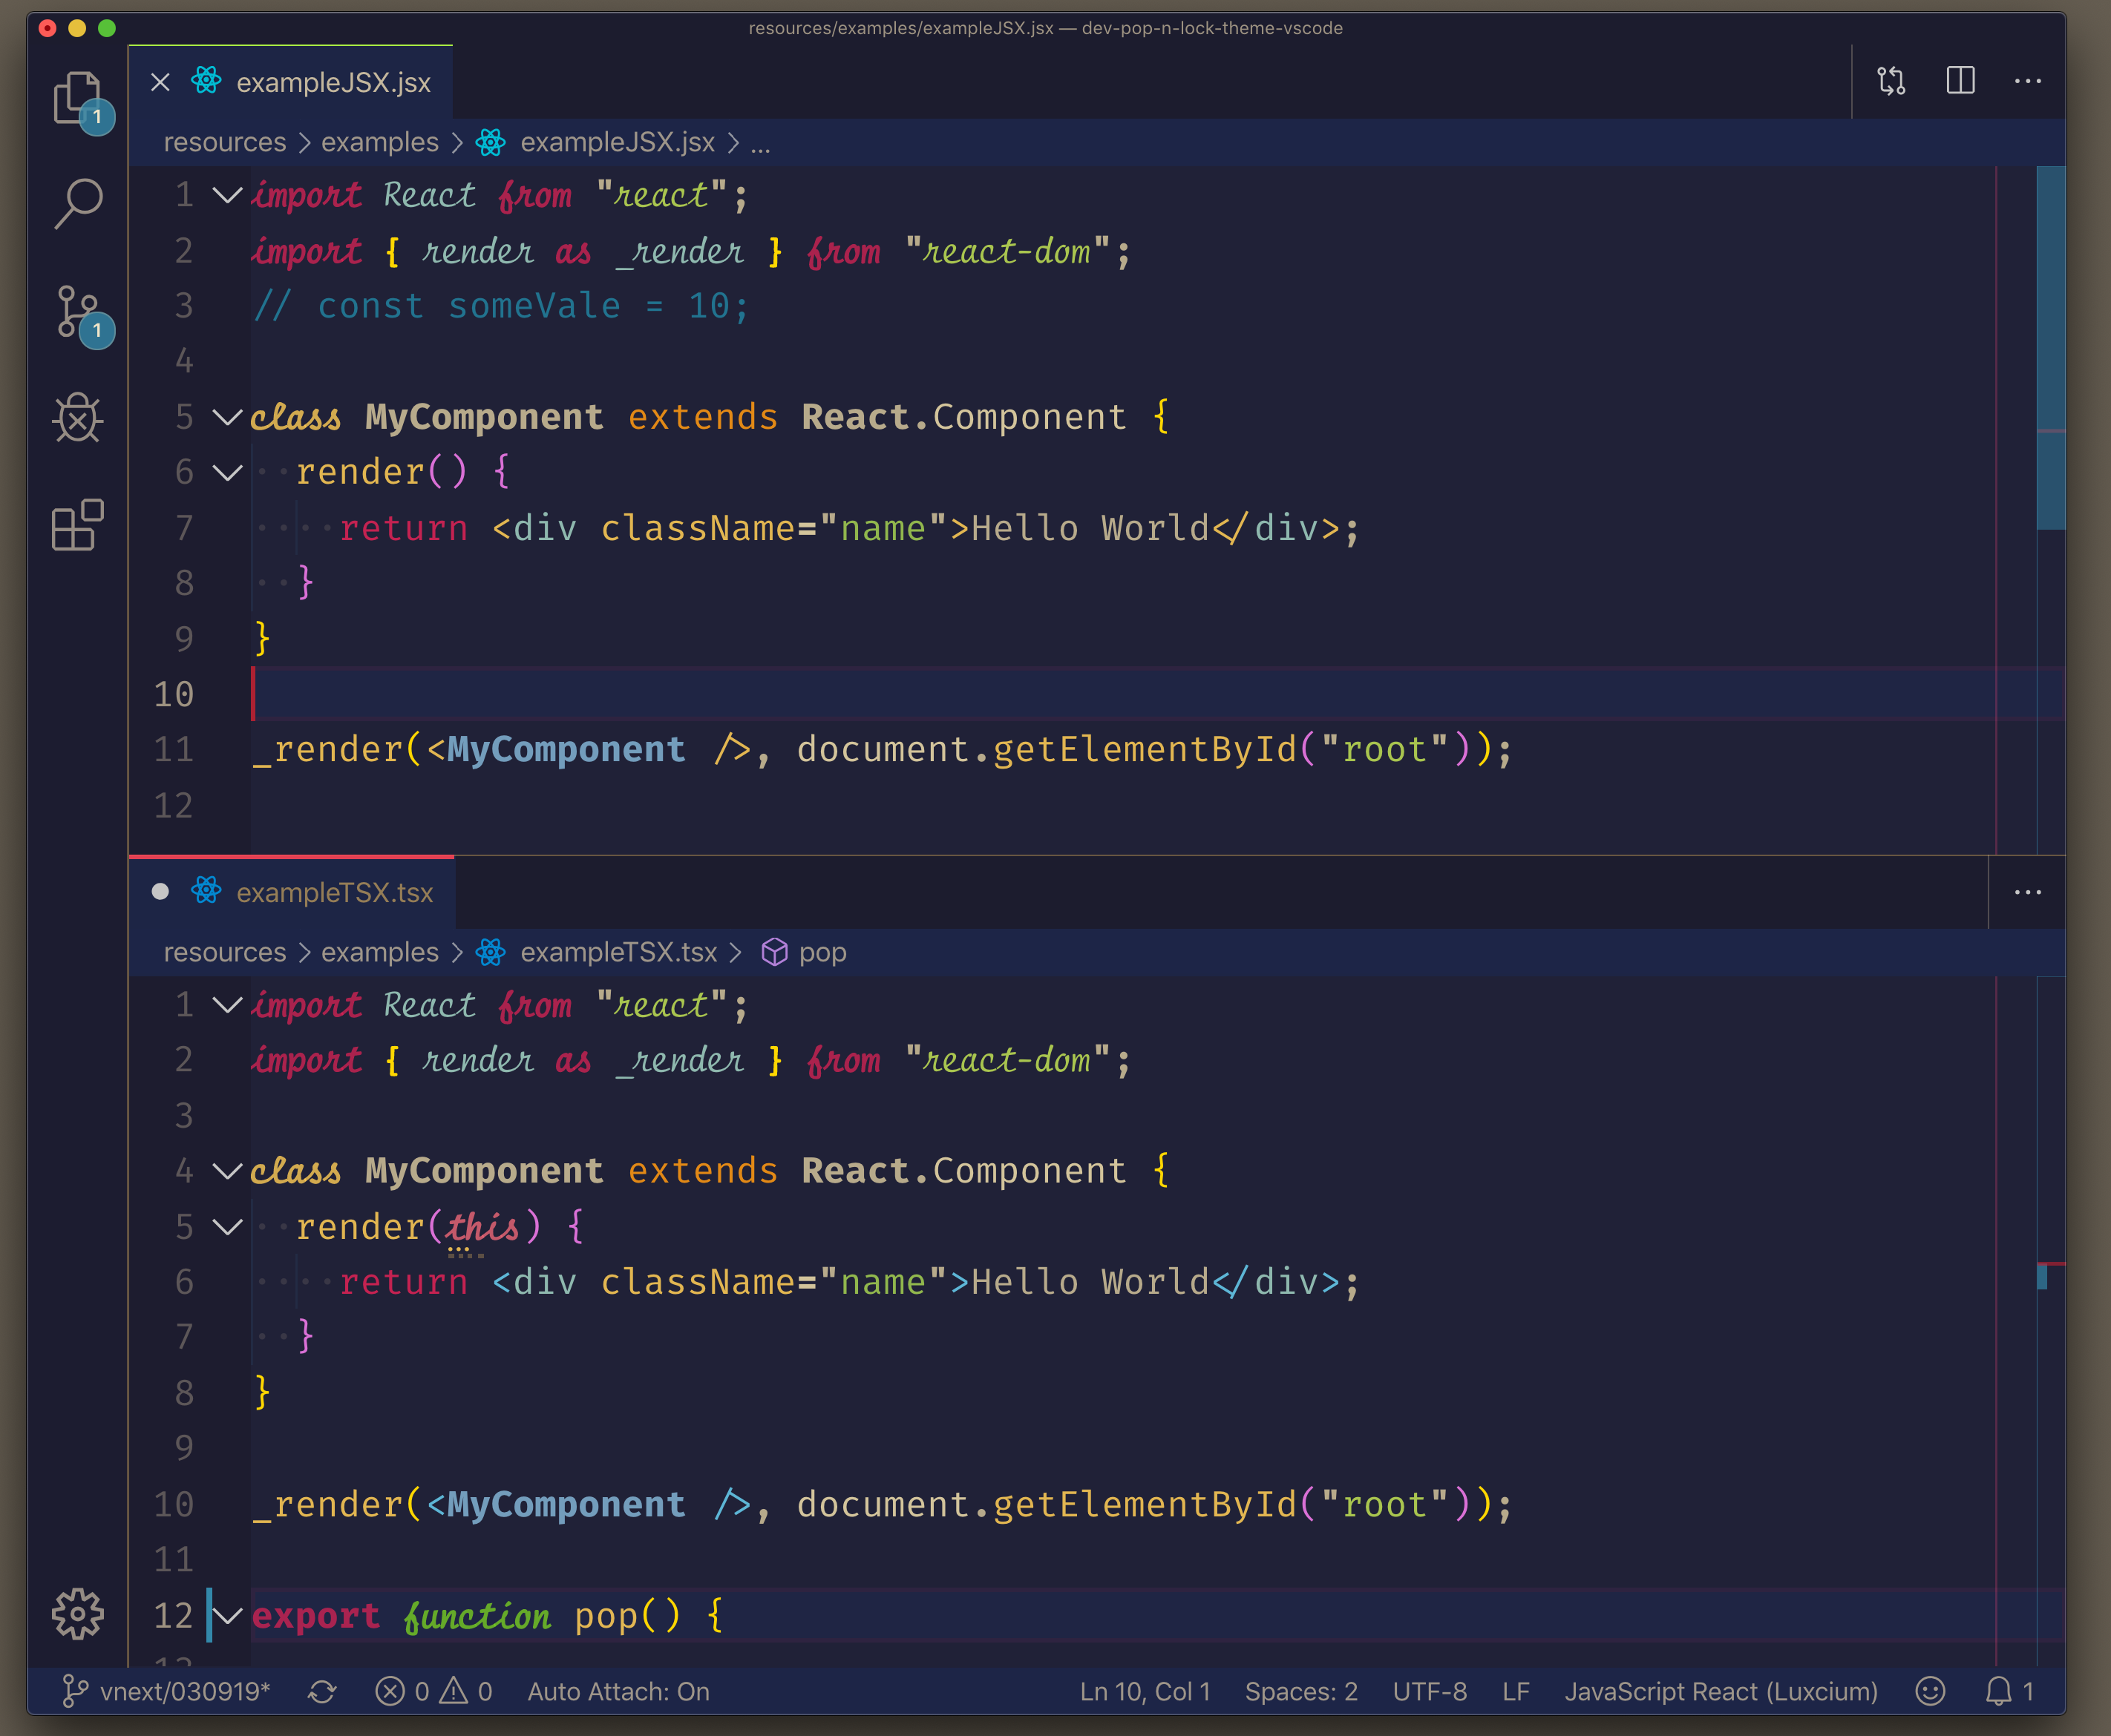Viewport: 2111px width, 1736px height.
Task: Click the LF end-of-line selector
Action: (1515, 1691)
